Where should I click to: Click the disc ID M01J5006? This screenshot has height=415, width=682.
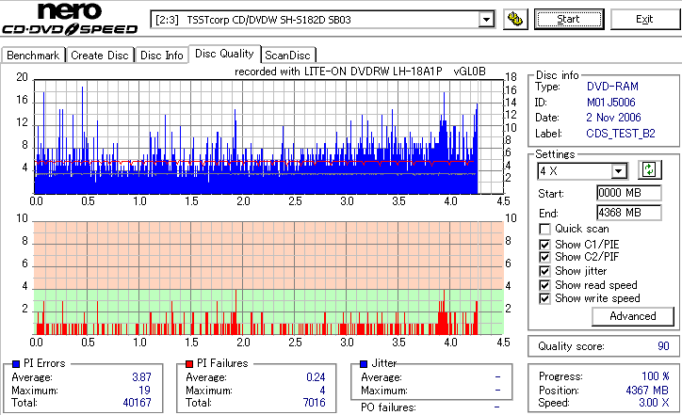pos(610,103)
